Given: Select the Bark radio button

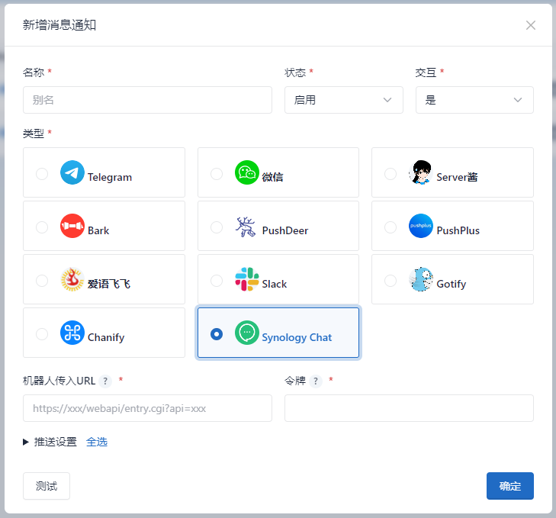Looking at the screenshot, I should coord(42,227).
